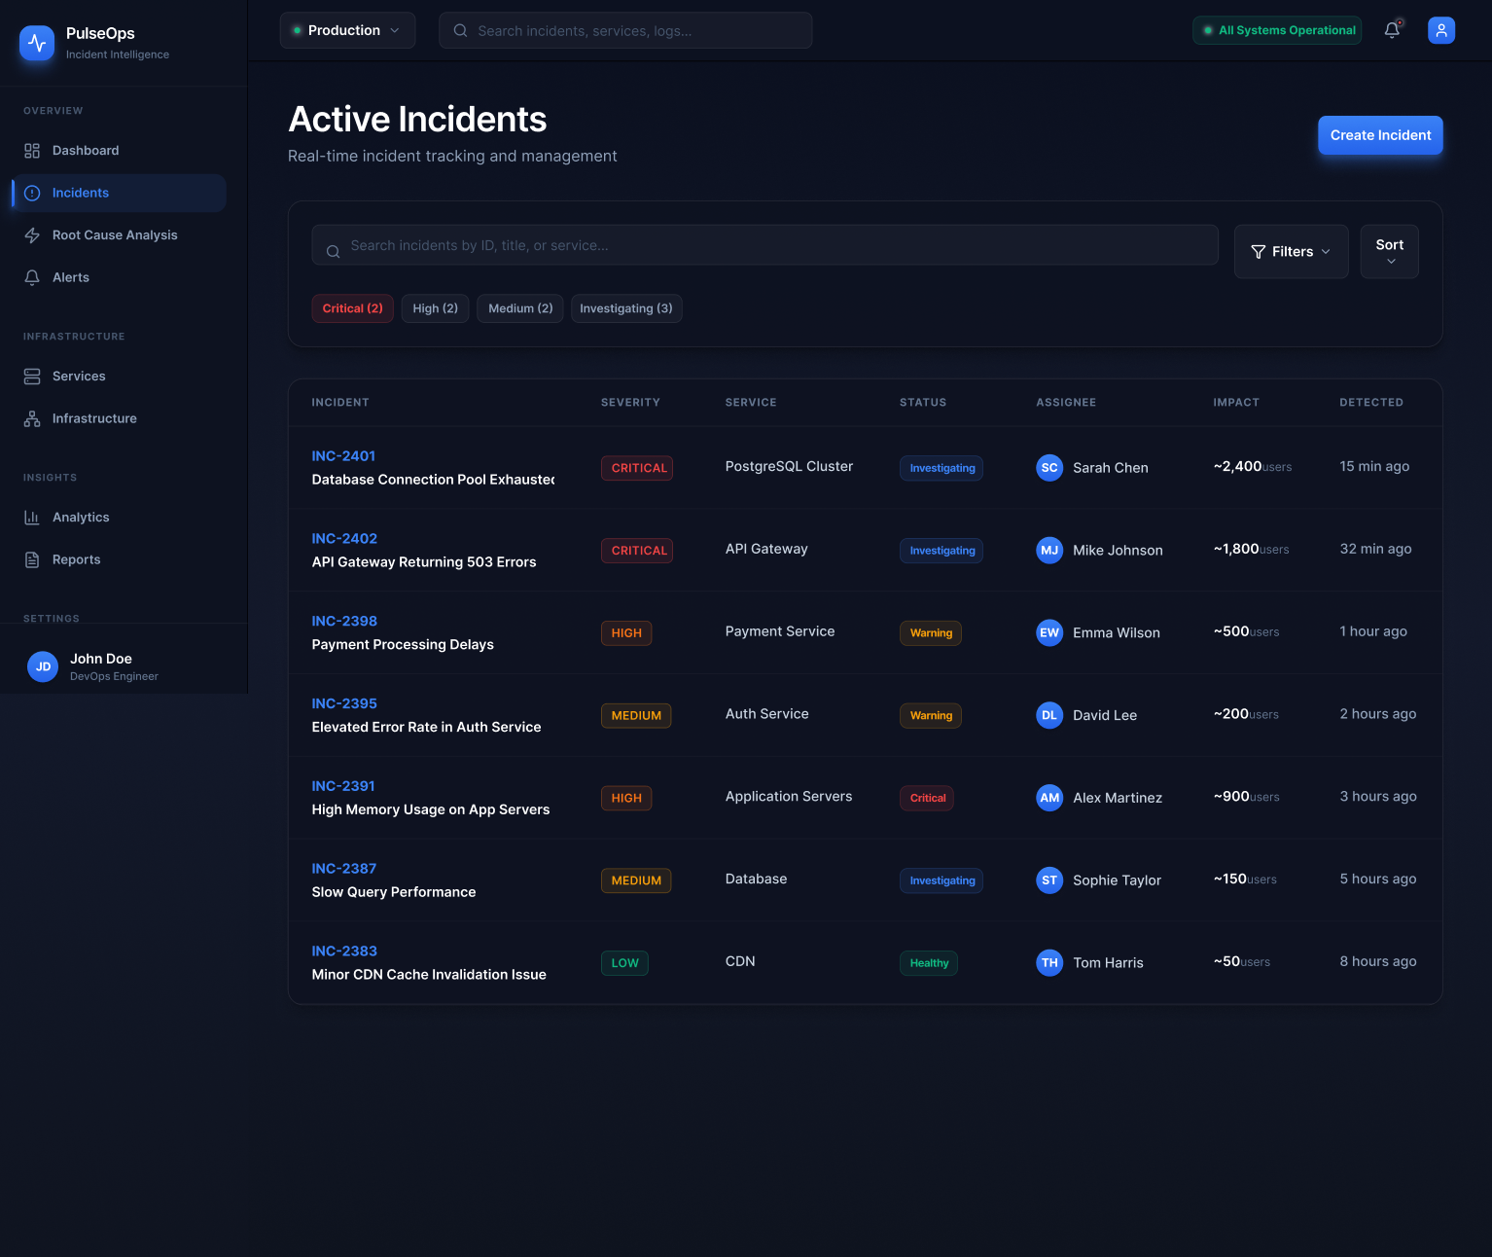Image resolution: width=1492 pixels, height=1257 pixels.
Task: Open the Infrastructure page
Action: [x=93, y=418]
